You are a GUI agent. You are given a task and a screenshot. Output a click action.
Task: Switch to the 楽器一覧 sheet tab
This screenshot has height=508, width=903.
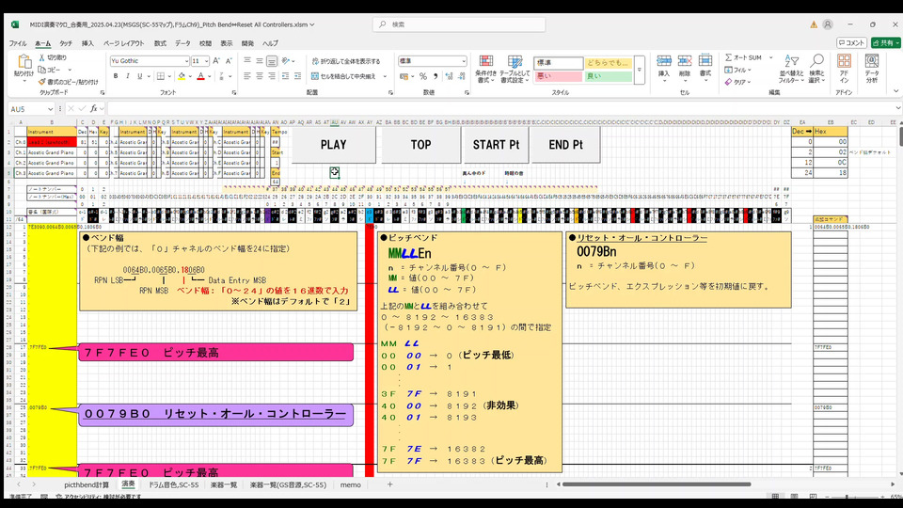pyautogui.click(x=223, y=484)
